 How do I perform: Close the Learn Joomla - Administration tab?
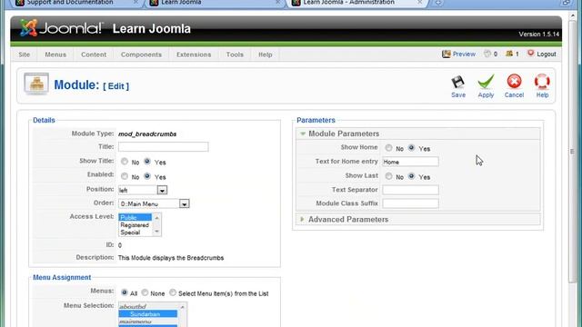click(419, 2)
